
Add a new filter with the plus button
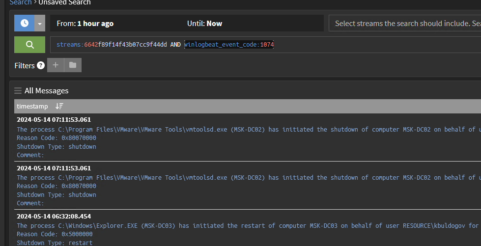(x=56, y=65)
